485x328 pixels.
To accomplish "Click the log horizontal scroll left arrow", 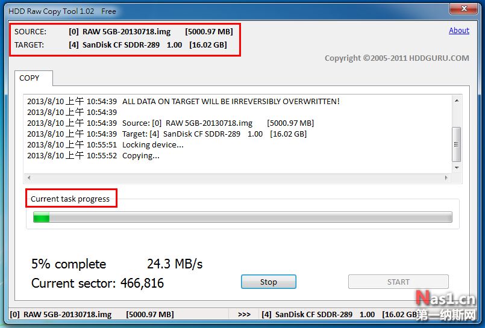I will click(x=29, y=178).
